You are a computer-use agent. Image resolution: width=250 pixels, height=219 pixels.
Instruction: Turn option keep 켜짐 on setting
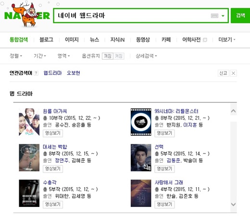pos(119,56)
